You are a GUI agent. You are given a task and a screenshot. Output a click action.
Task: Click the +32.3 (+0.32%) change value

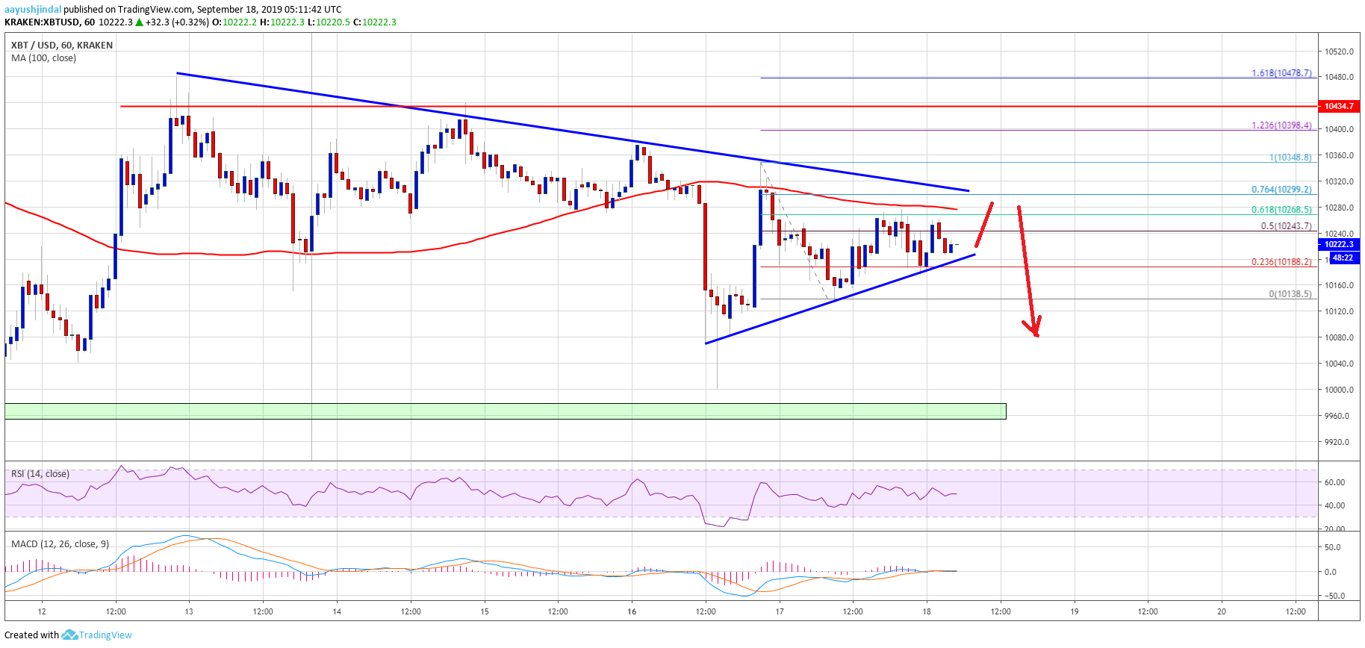[x=177, y=22]
